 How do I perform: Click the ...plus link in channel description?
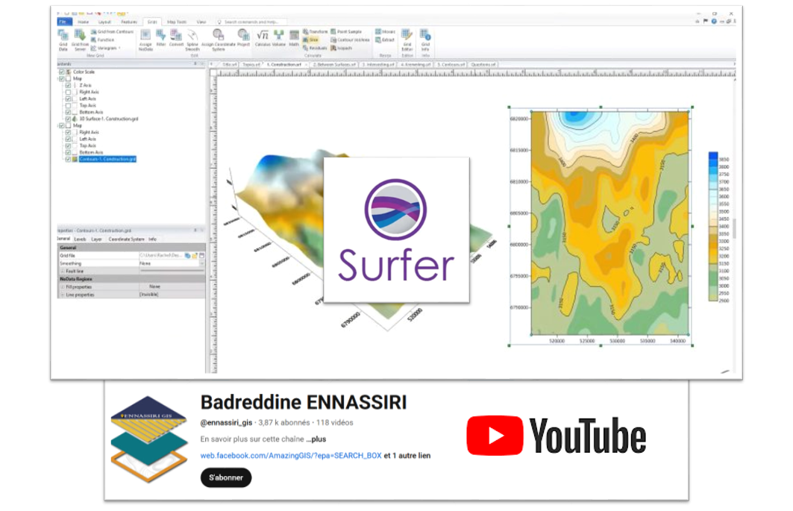click(x=316, y=439)
